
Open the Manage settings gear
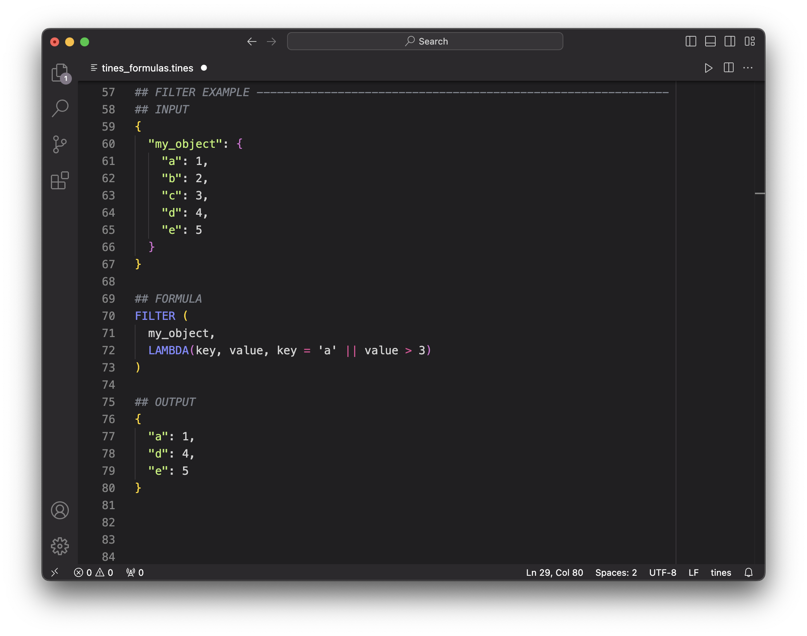click(60, 546)
